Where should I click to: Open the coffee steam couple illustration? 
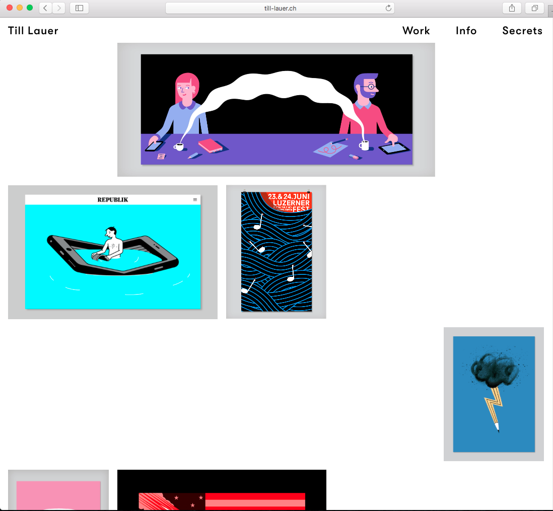click(276, 110)
